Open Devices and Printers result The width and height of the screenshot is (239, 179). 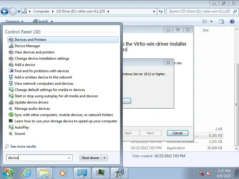[63, 40]
